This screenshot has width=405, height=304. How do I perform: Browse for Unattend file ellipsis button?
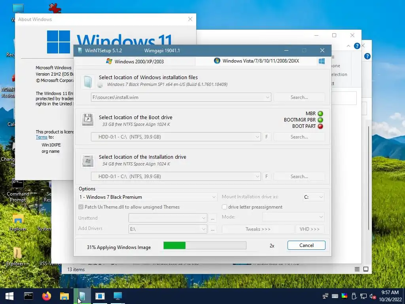pyautogui.click(x=212, y=218)
